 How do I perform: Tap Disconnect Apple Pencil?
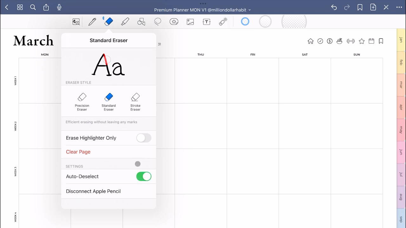pos(93,191)
